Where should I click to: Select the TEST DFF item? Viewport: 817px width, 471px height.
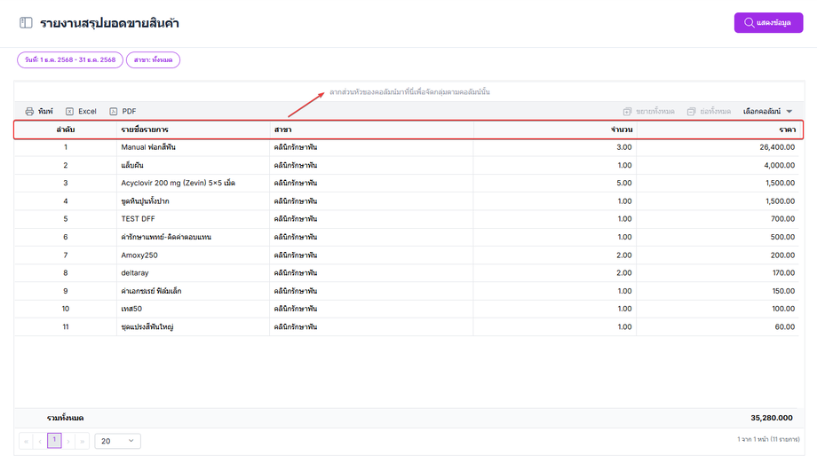click(x=138, y=219)
